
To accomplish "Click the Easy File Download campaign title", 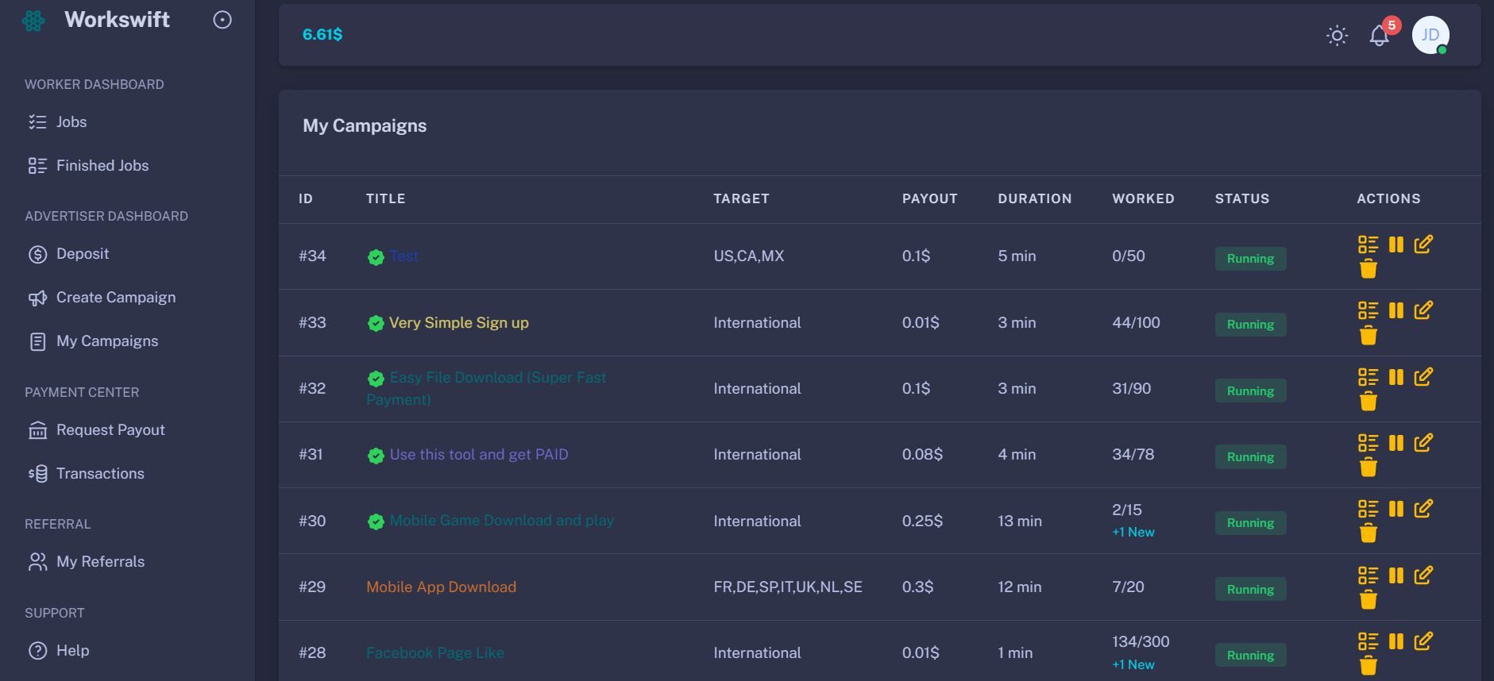I will point(497,378).
